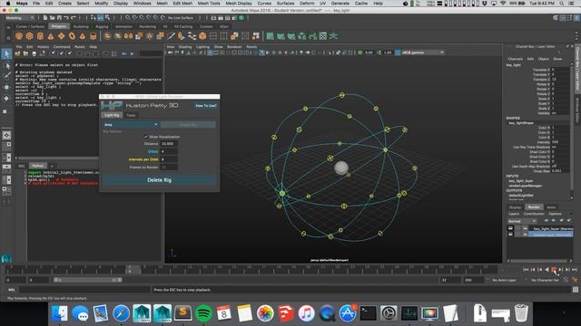581x326 pixels.
Task: Click the Wi-Fi icon in macOS menu bar
Action: click(x=503, y=4)
